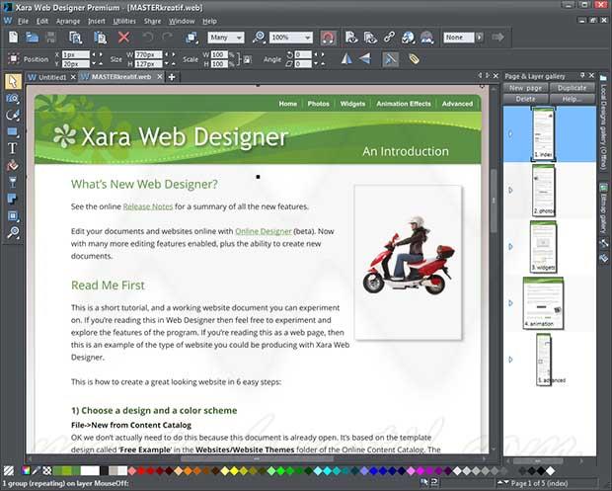Click the eyedropper color picker icon
Viewport: 612px width, 491px height.
point(37,470)
